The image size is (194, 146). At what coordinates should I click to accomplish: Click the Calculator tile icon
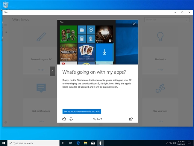[82, 39]
